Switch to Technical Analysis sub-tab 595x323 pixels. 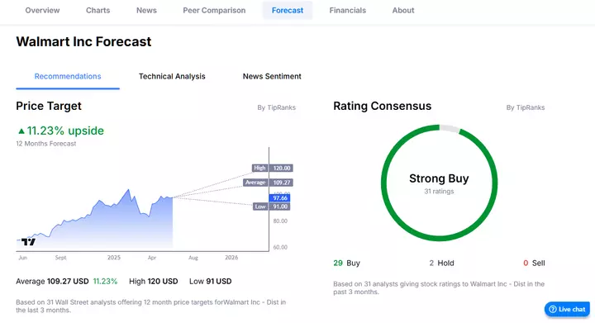(172, 76)
